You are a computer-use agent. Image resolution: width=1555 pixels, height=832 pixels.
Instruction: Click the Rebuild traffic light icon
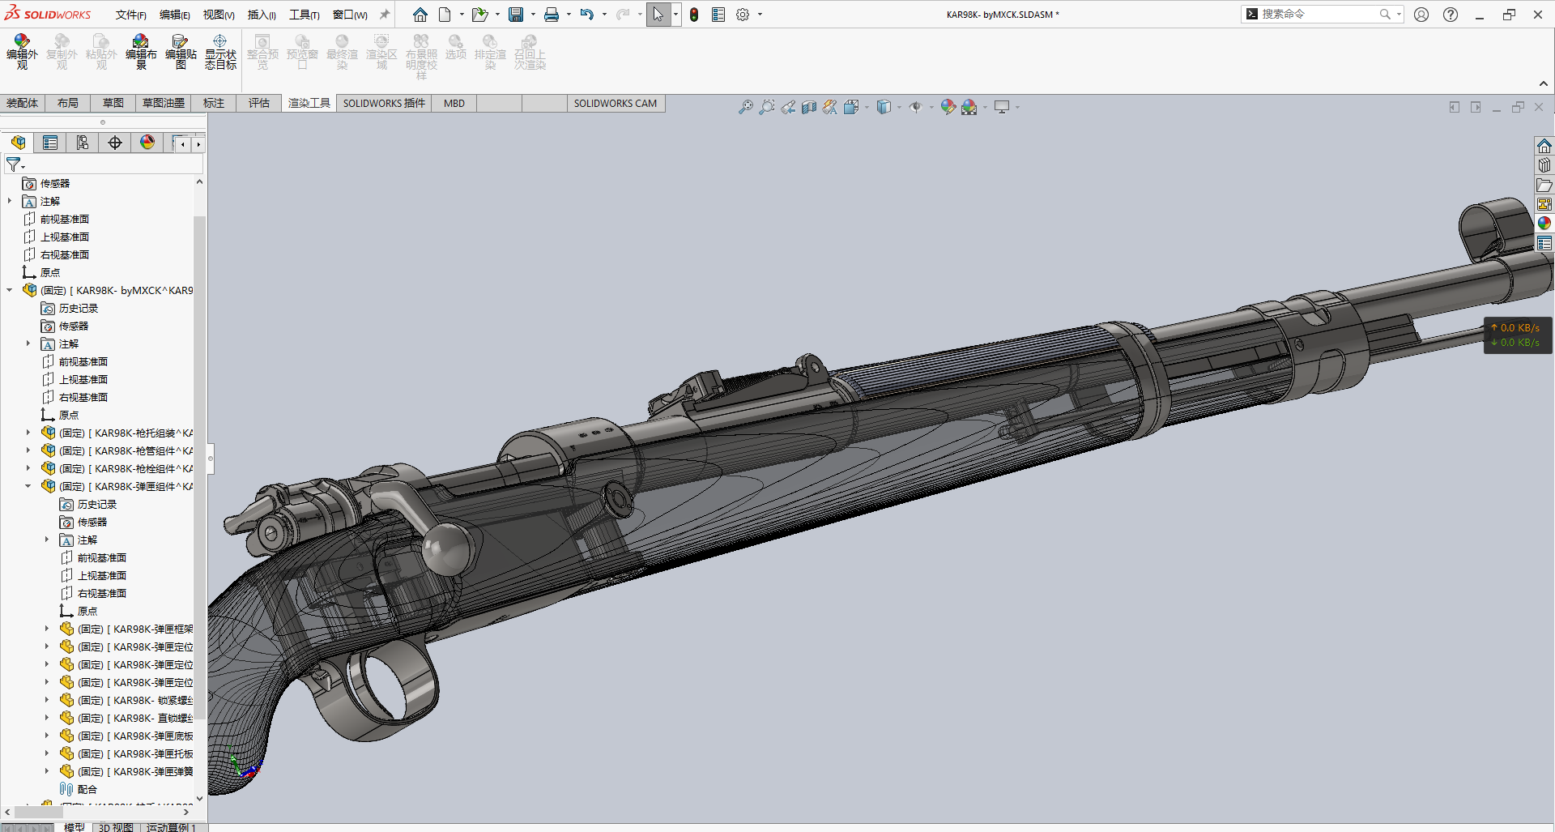694,15
